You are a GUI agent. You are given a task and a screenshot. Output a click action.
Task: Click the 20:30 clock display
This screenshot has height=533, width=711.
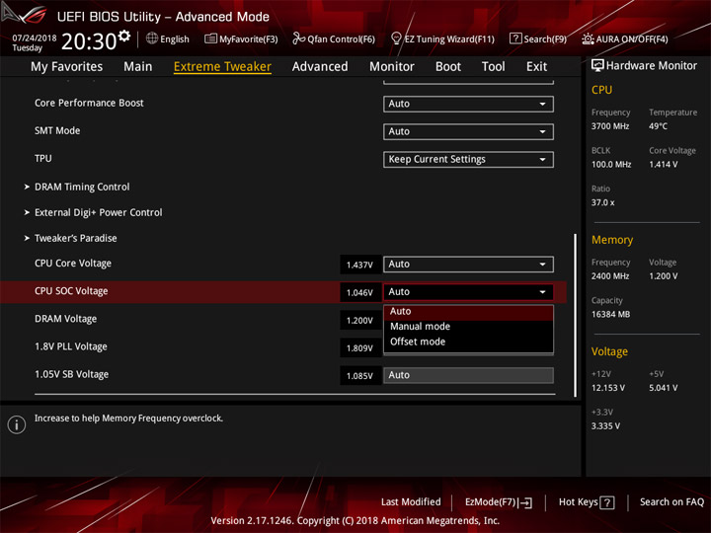click(89, 41)
